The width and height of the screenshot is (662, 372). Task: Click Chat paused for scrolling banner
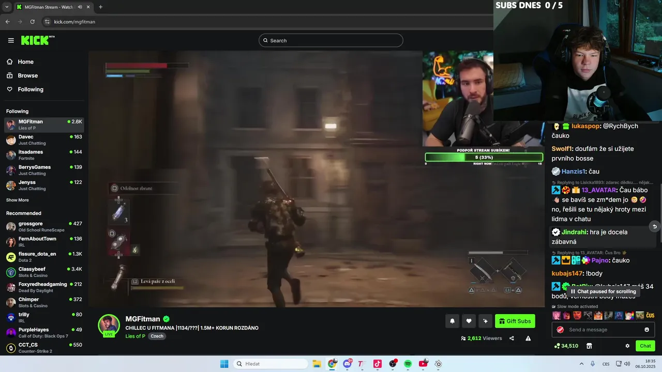pyautogui.click(x=603, y=291)
